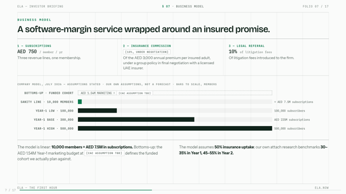
Task: Select the 1 — Subscriptions heading
Action: [34, 46]
